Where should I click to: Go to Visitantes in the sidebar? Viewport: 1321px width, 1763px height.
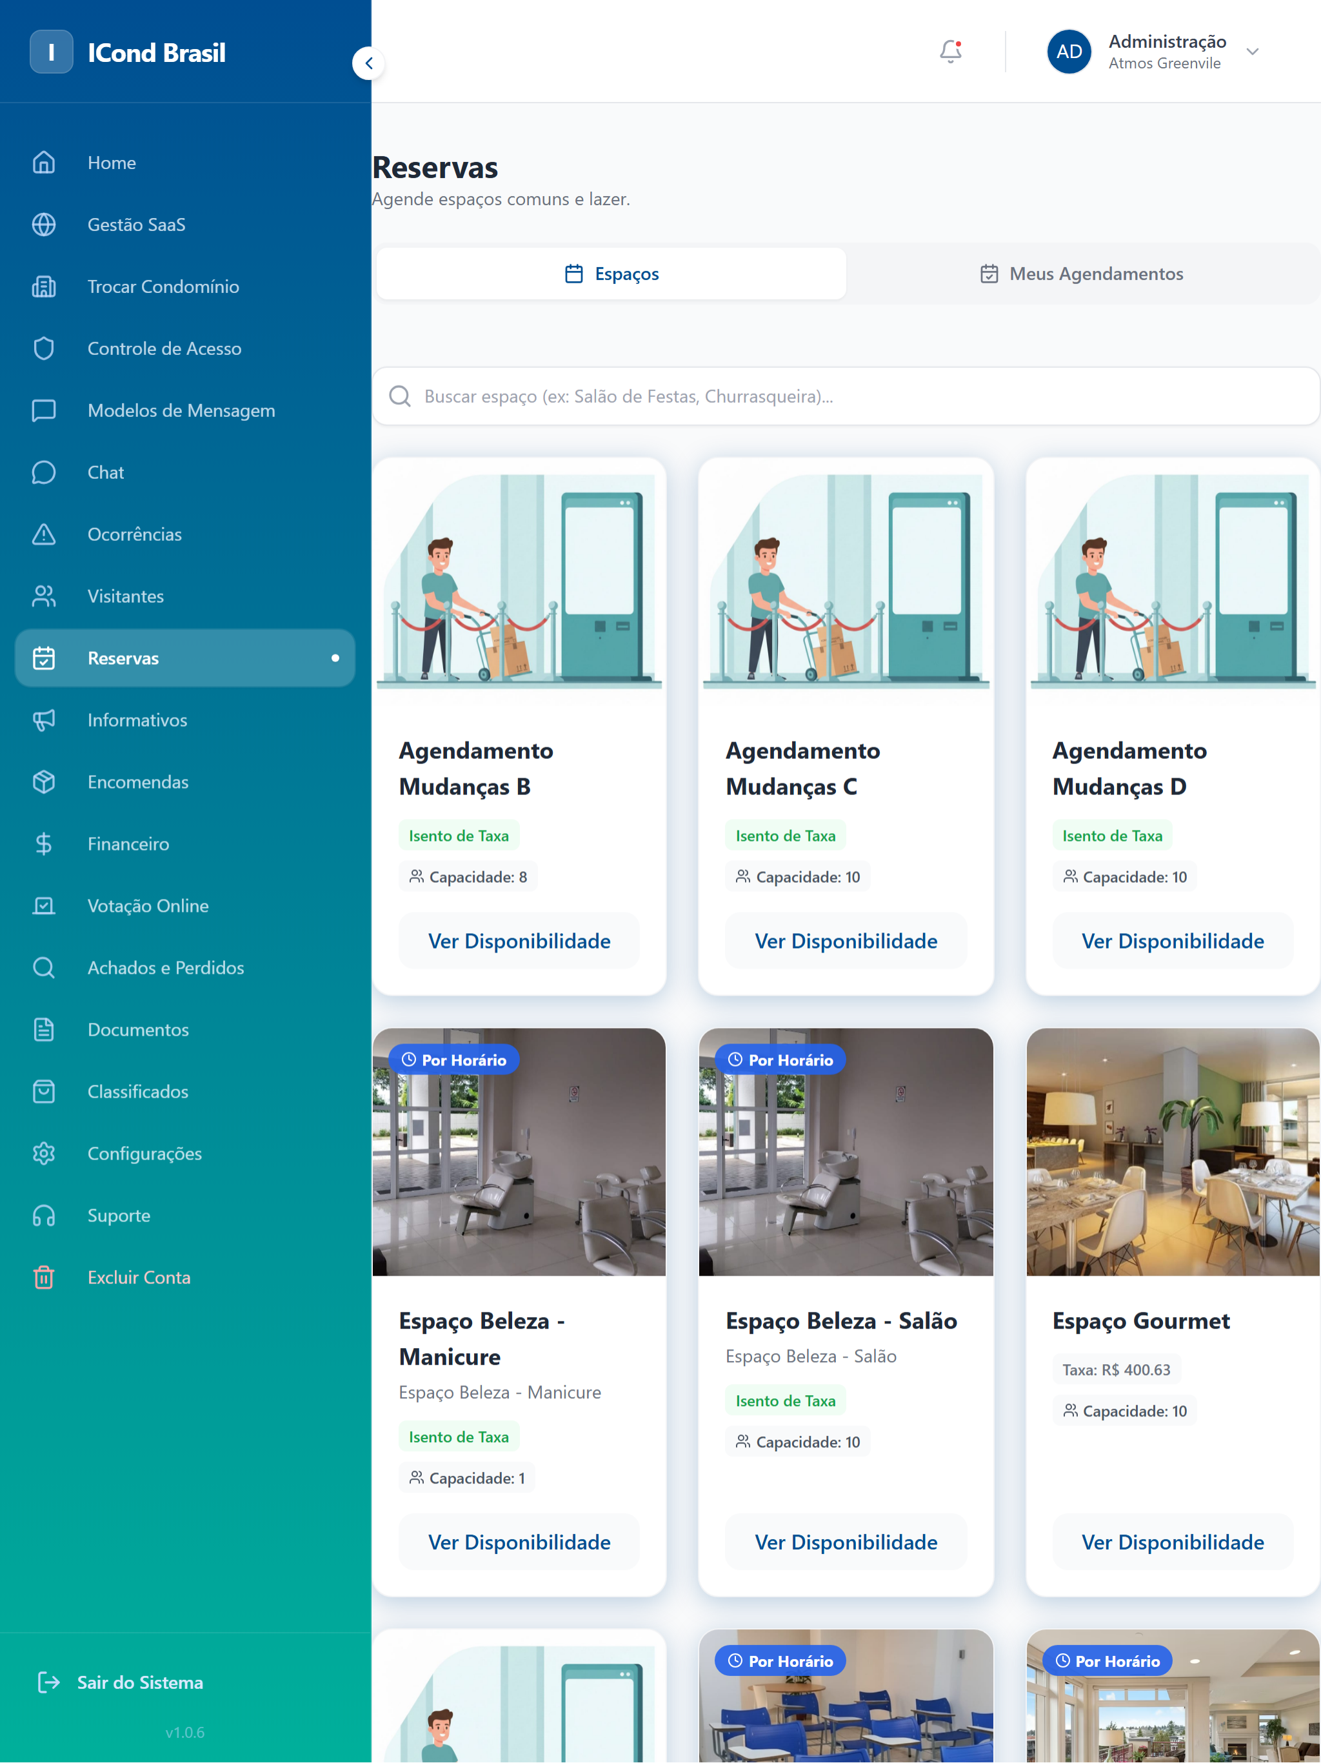tap(185, 596)
